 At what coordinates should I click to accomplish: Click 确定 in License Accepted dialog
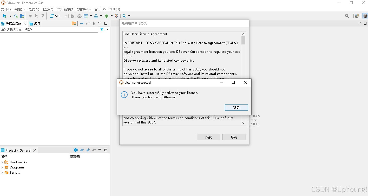[236, 107]
